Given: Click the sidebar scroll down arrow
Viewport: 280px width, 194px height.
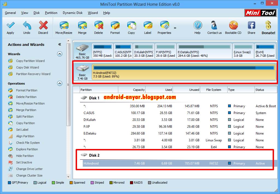Looking at the screenshot, I should 68,177.
